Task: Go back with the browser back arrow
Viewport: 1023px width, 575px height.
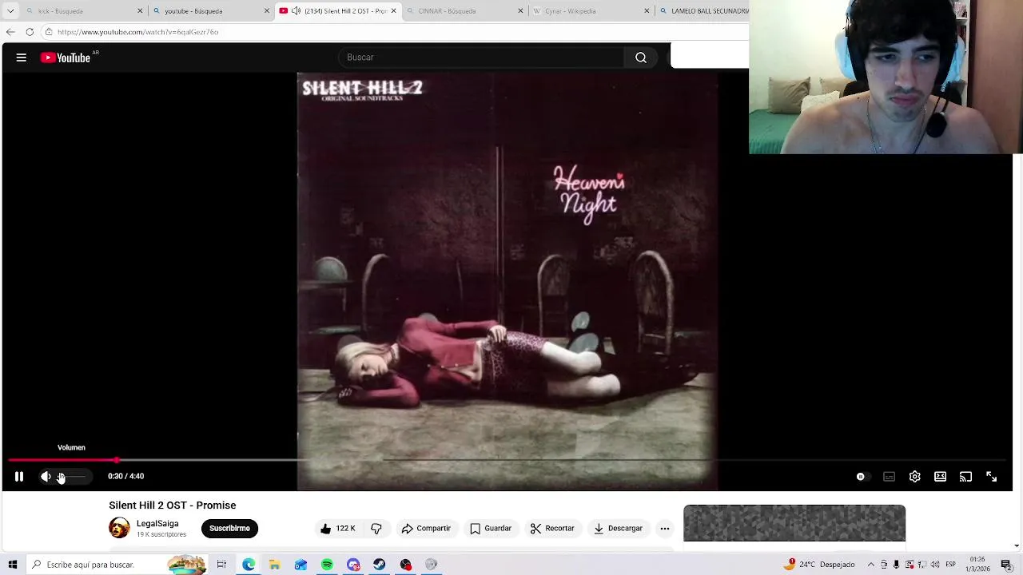Action: pos(10,32)
